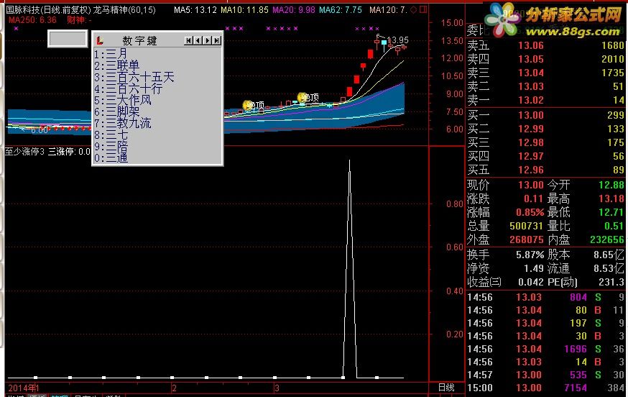
Task: Click the 买三 bid row at 12.98
Action: click(546, 142)
